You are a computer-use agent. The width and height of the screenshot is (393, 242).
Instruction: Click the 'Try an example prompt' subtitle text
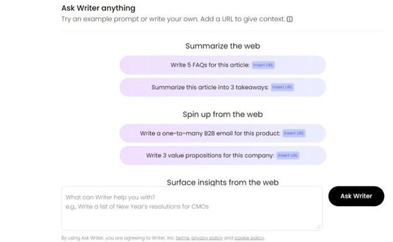(x=173, y=19)
